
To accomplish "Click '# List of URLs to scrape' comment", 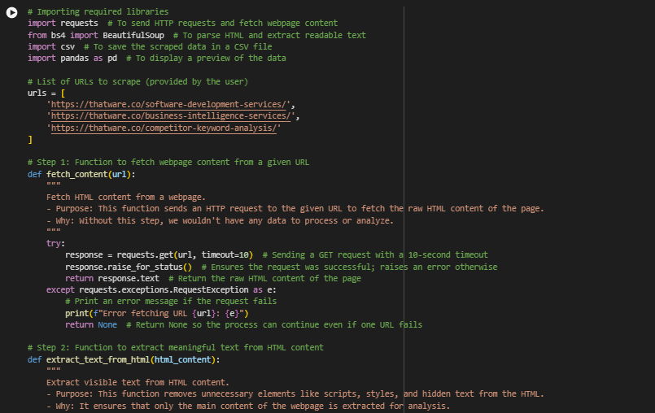I will (x=138, y=81).
